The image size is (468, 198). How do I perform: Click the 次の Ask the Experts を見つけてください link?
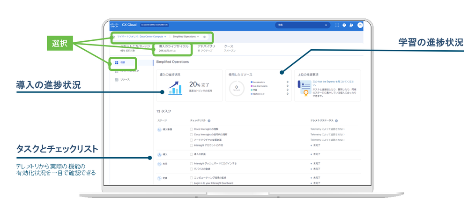(x=334, y=83)
